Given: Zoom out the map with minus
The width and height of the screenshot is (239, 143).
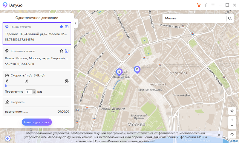Looking at the screenshot, I should (x=232, y=126).
